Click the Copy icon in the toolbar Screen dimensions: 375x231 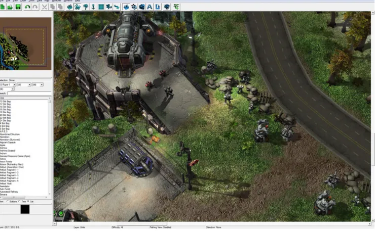click(x=52, y=7)
